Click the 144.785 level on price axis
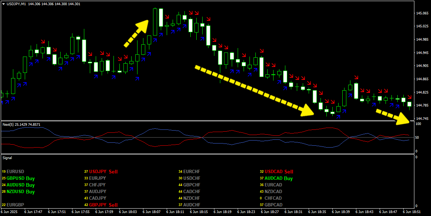The width and height of the screenshot is (431, 216). click(422, 105)
